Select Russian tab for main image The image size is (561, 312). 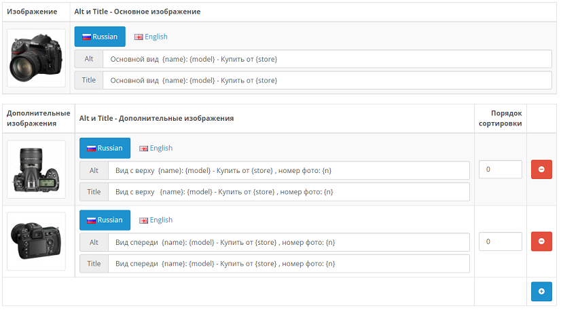pyautogui.click(x=100, y=37)
